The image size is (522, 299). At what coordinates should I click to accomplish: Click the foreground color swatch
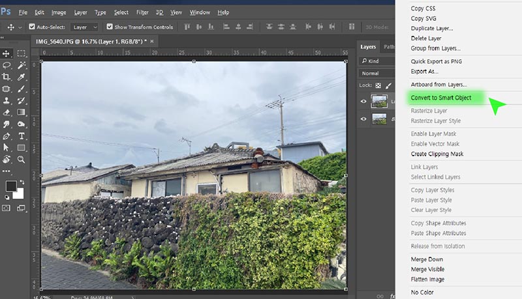point(10,186)
